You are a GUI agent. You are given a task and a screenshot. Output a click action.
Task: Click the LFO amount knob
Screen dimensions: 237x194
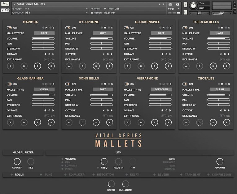(x=220, y=162)
